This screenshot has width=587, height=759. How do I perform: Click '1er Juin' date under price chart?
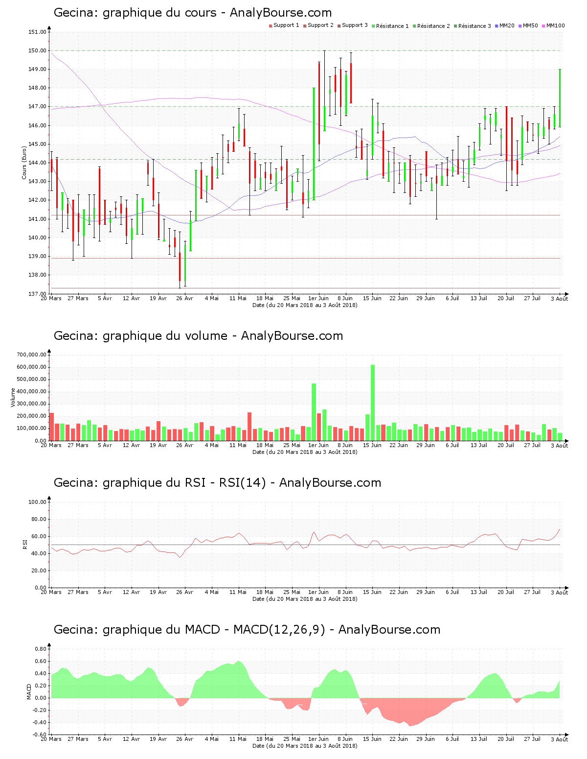tap(318, 298)
